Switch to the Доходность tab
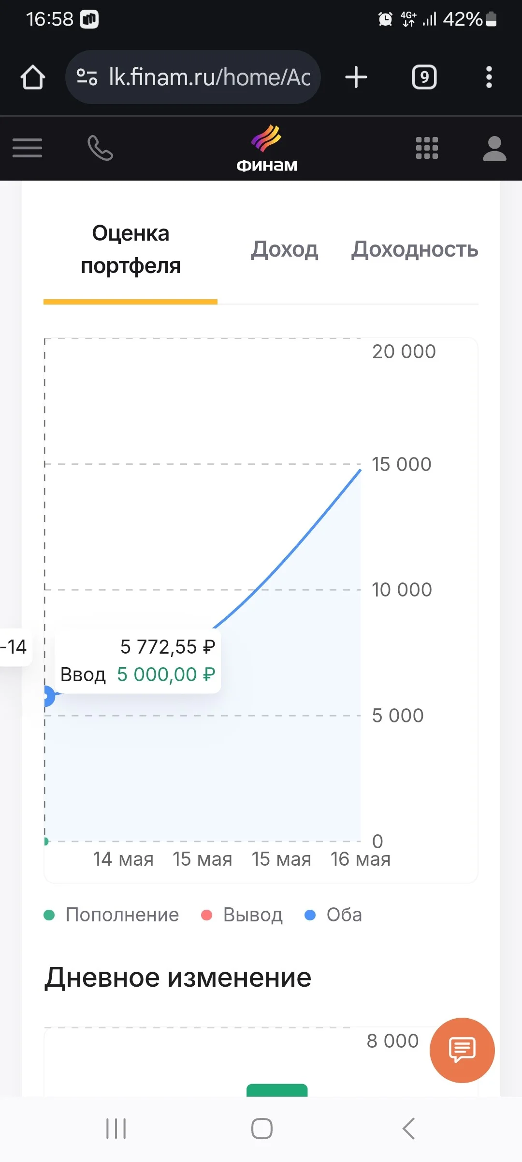Viewport: 522px width, 1162px height. tap(415, 249)
